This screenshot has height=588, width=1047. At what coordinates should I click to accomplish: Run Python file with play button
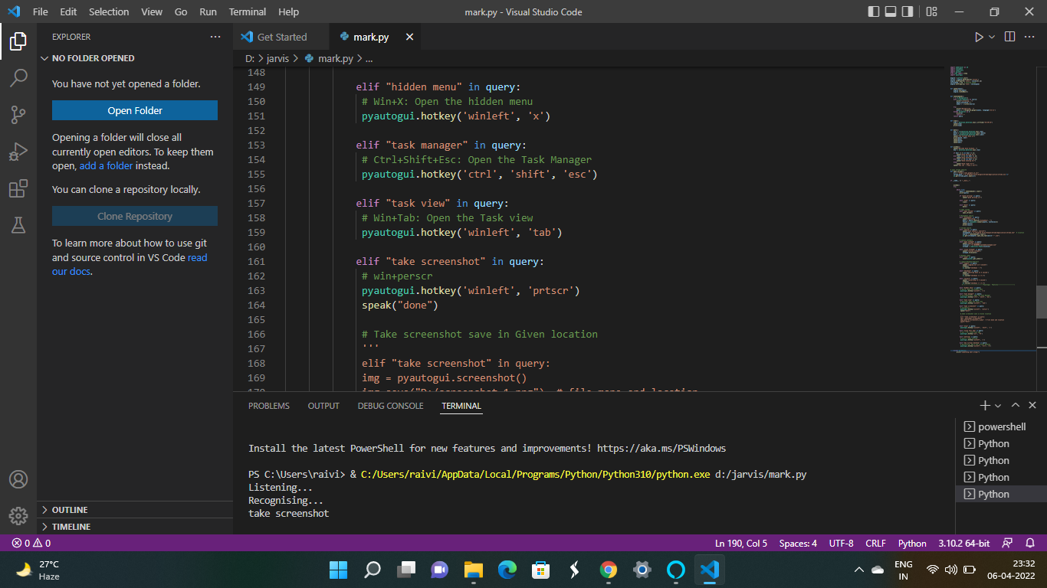(979, 37)
